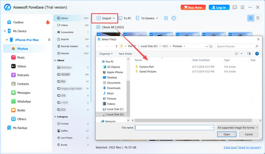Viewport: 265px width, 154px height.
Task: Click the To PC export button
Action: 125,18
